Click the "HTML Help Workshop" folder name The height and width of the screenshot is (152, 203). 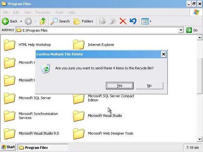coord(35,45)
